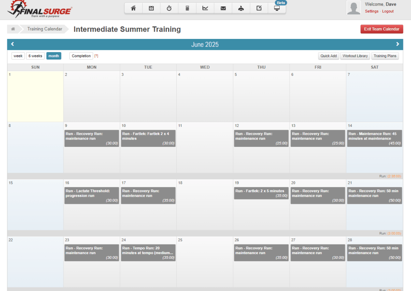Open the Quick Add menu

click(x=328, y=56)
